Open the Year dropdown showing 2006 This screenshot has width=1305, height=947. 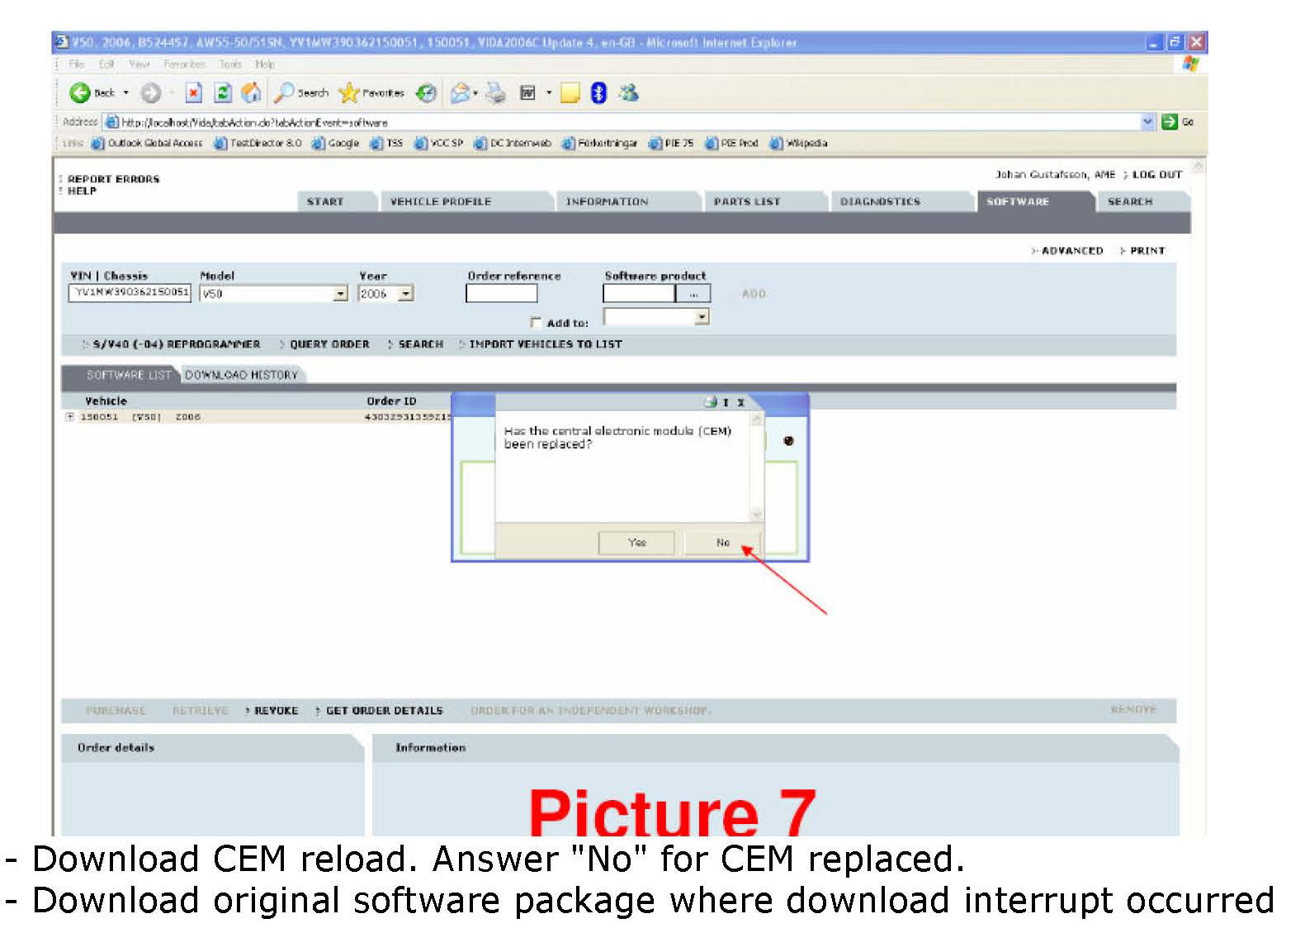point(405,294)
